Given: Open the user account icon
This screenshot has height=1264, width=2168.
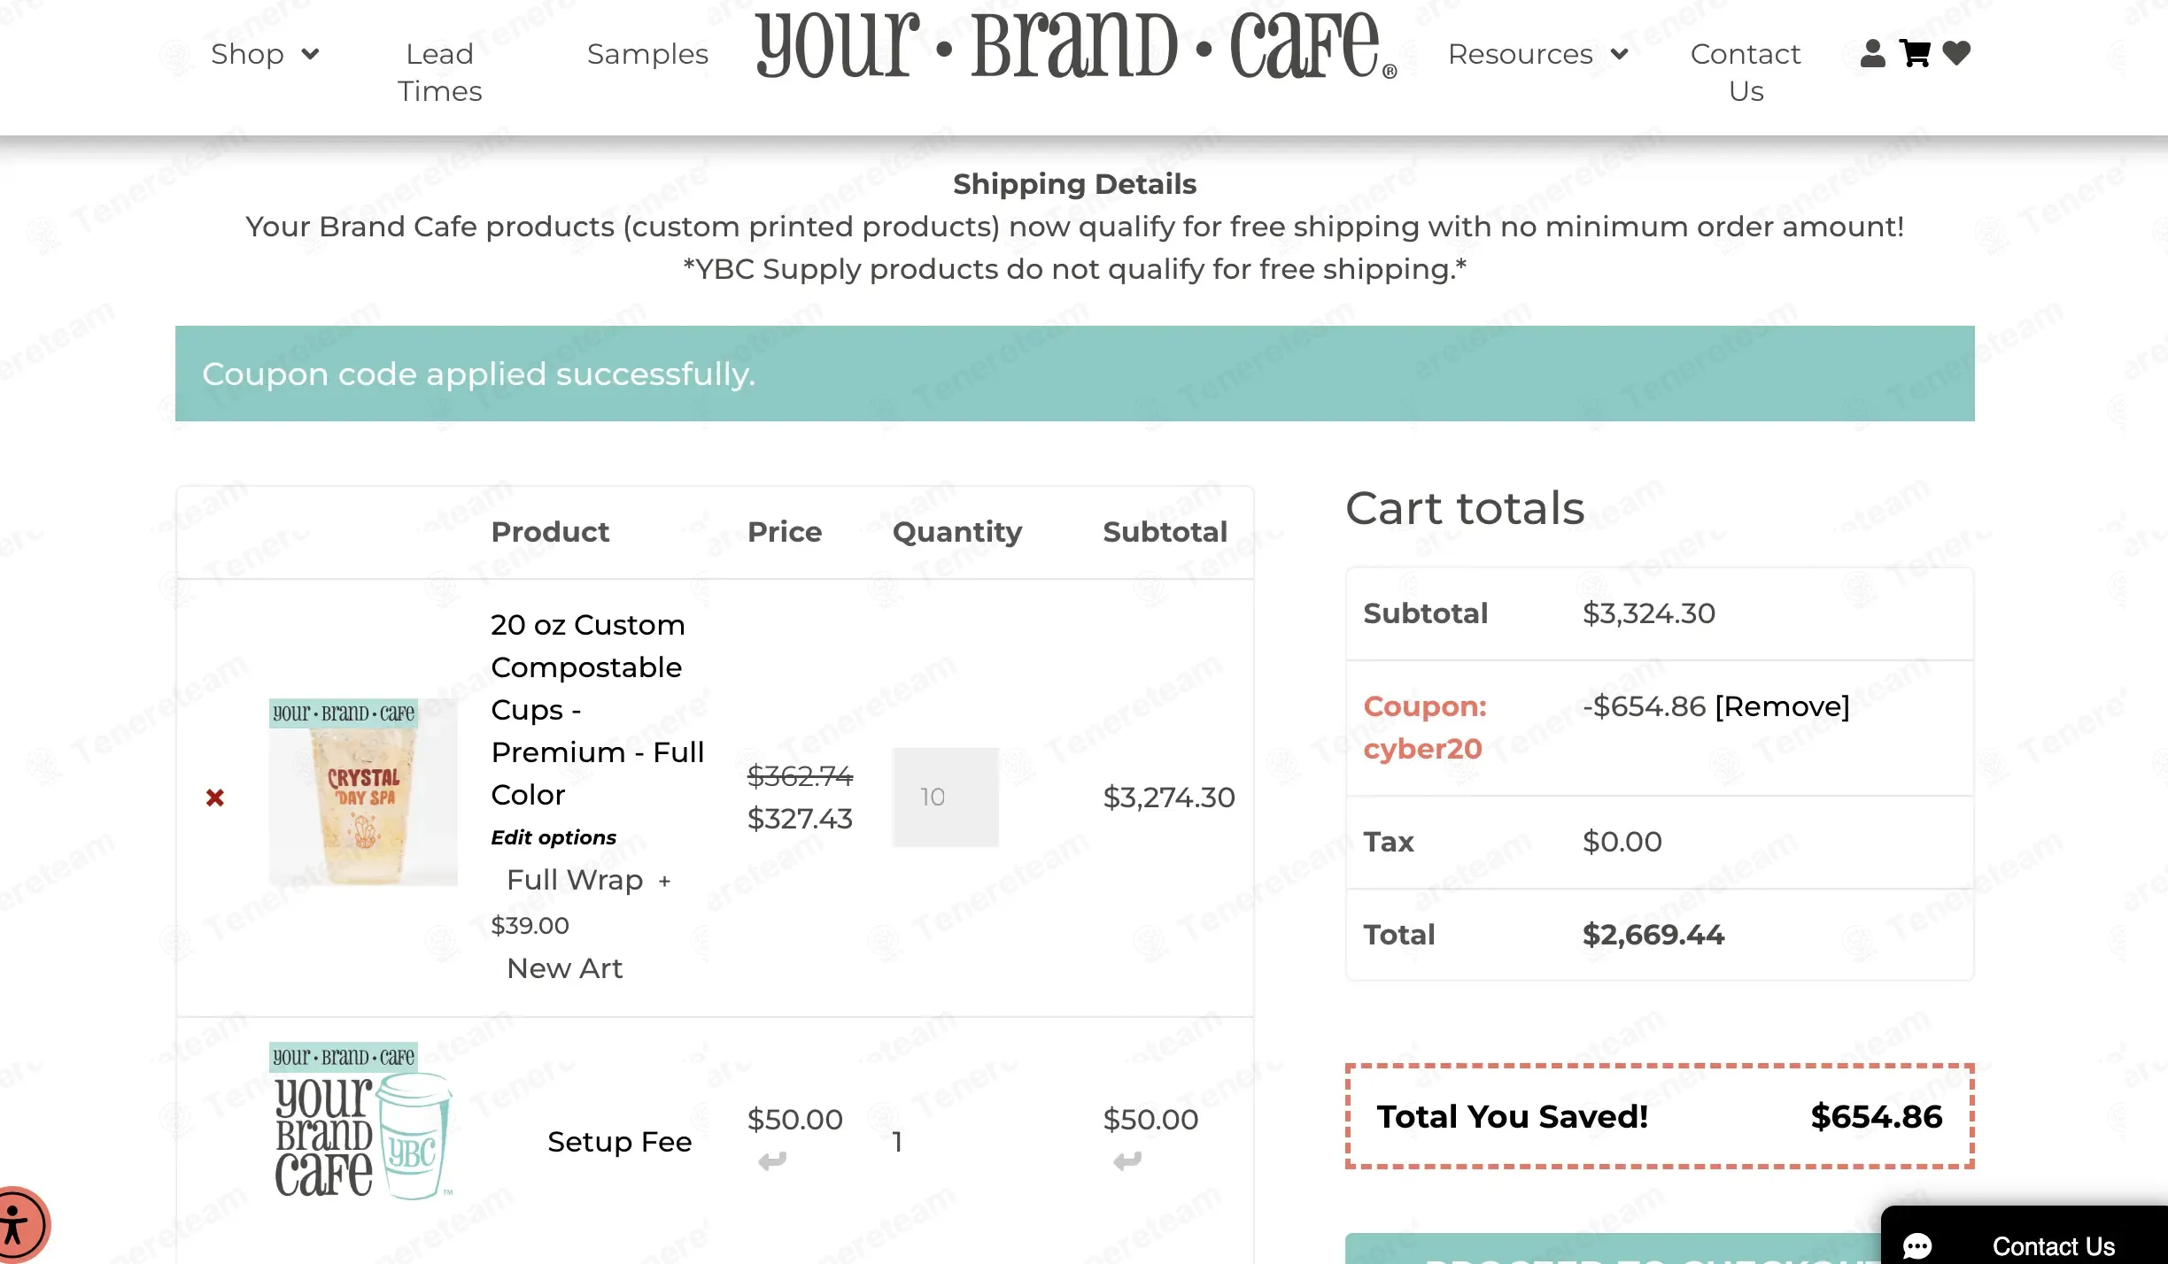Looking at the screenshot, I should pos(1872,53).
